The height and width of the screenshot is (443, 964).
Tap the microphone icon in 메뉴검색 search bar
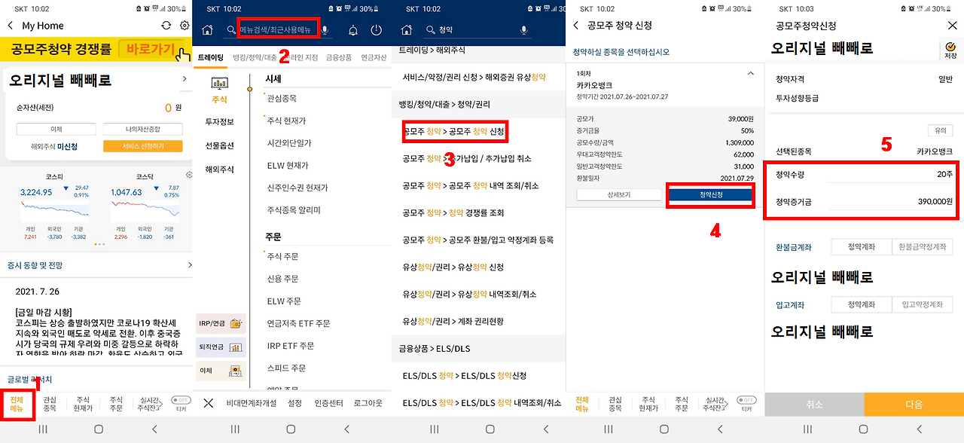(325, 30)
